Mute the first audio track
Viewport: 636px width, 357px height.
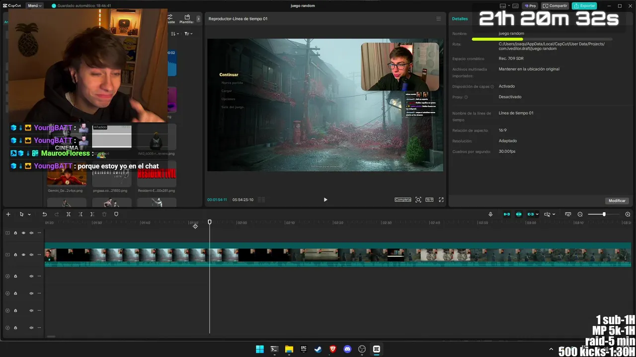31,276
